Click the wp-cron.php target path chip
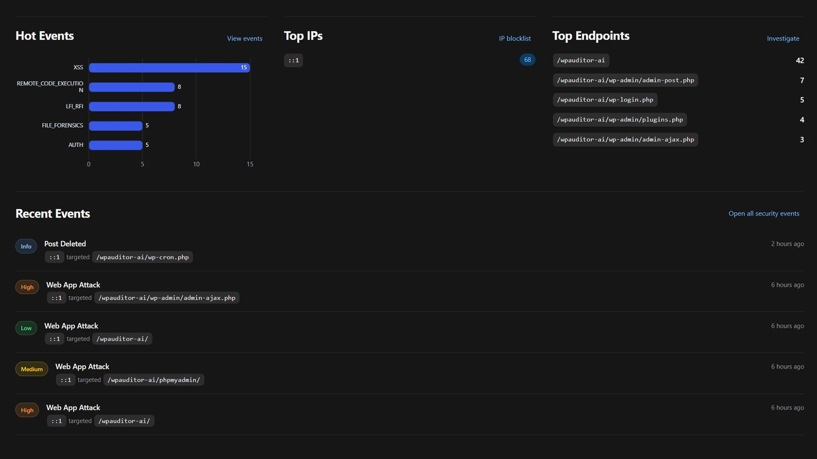 point(143,257)
